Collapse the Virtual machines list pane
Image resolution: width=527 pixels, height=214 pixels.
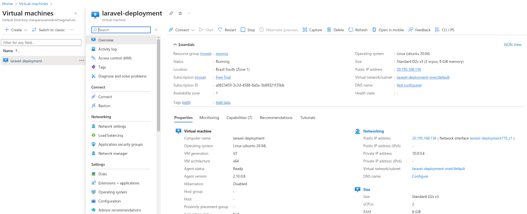coord(75,13)
